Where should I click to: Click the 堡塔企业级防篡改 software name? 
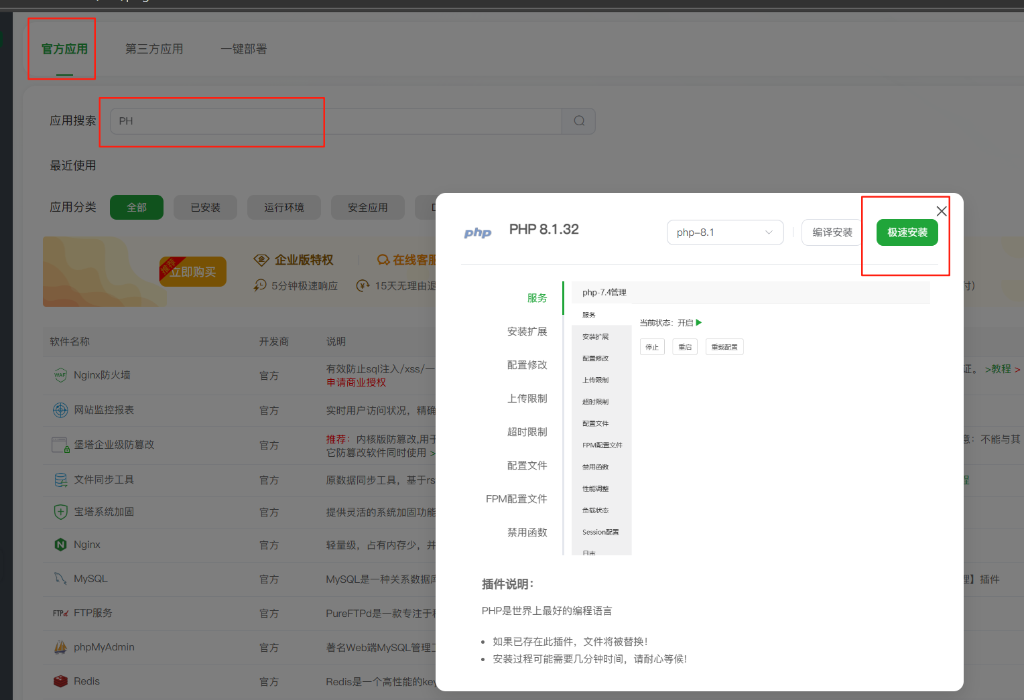tap(114, 445)
